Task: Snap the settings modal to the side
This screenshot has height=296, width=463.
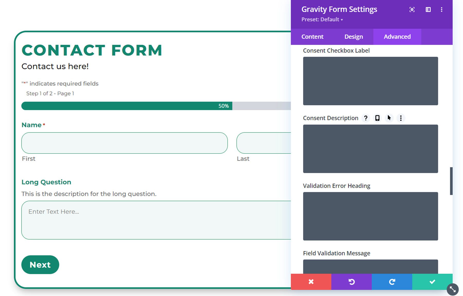Action: click(428, 9)
